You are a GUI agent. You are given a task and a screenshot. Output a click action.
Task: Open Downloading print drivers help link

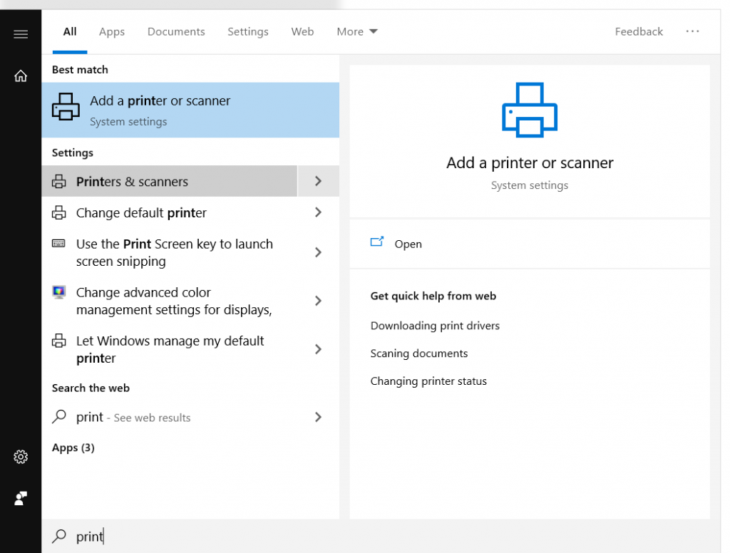click(x=435, y=326)
